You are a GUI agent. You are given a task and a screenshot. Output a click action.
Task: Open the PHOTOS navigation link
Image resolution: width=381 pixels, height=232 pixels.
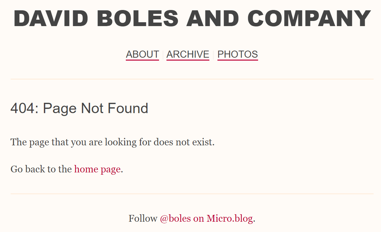238,54
